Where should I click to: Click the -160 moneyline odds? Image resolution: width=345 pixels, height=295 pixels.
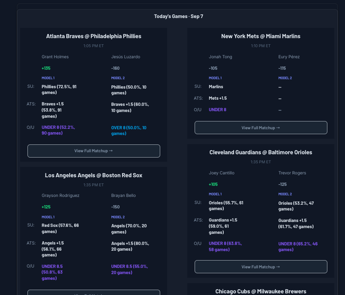pos(115,68)
